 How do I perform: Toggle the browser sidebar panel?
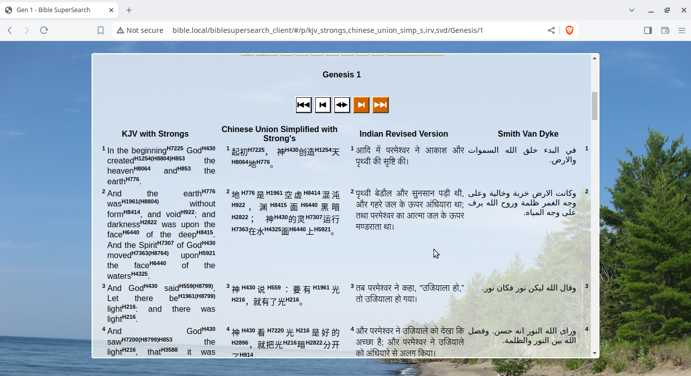648,30
